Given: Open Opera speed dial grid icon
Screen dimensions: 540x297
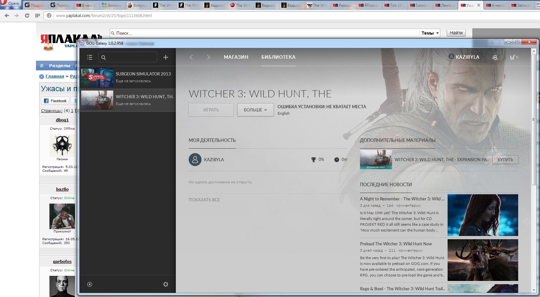Looking at the screenshot, I should click(38, 15).
